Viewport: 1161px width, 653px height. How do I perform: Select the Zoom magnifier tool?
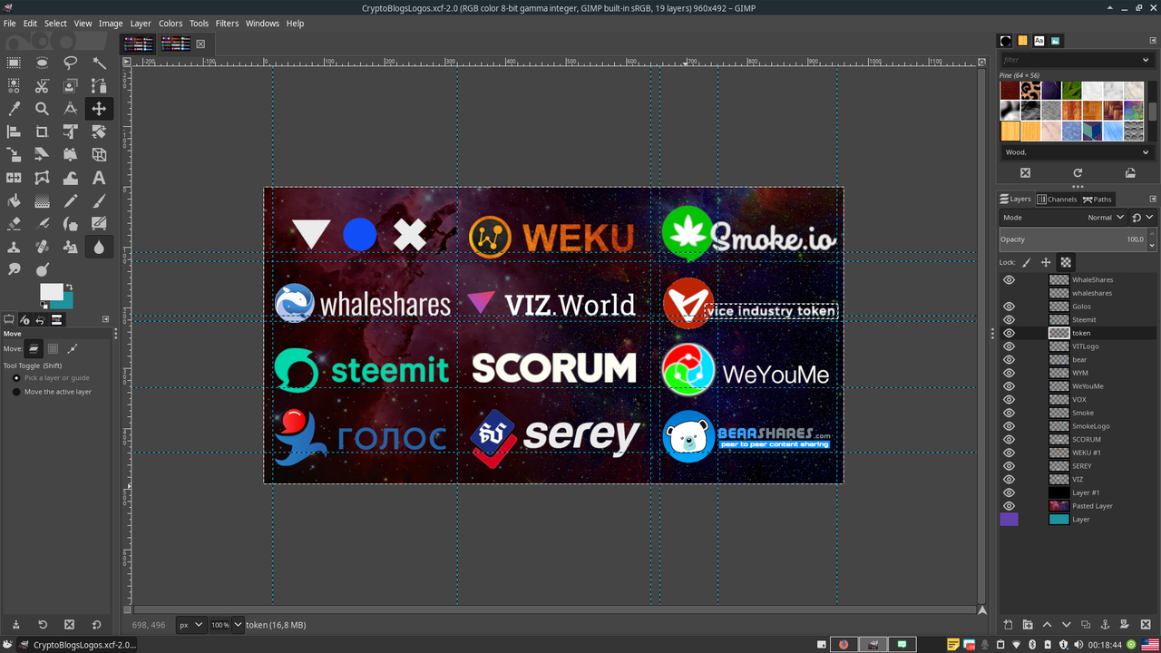click(x=42, y=108)
